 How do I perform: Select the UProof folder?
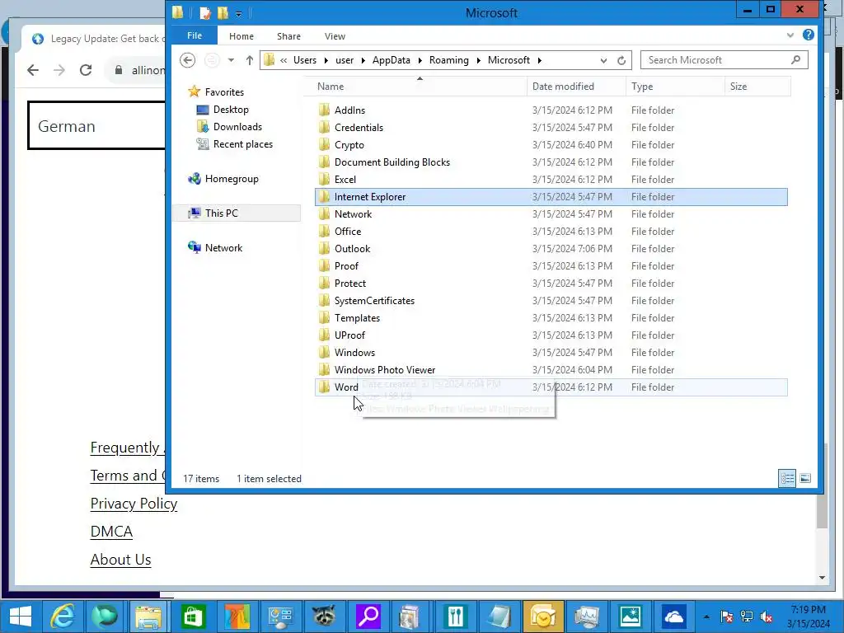click(349, 335)
